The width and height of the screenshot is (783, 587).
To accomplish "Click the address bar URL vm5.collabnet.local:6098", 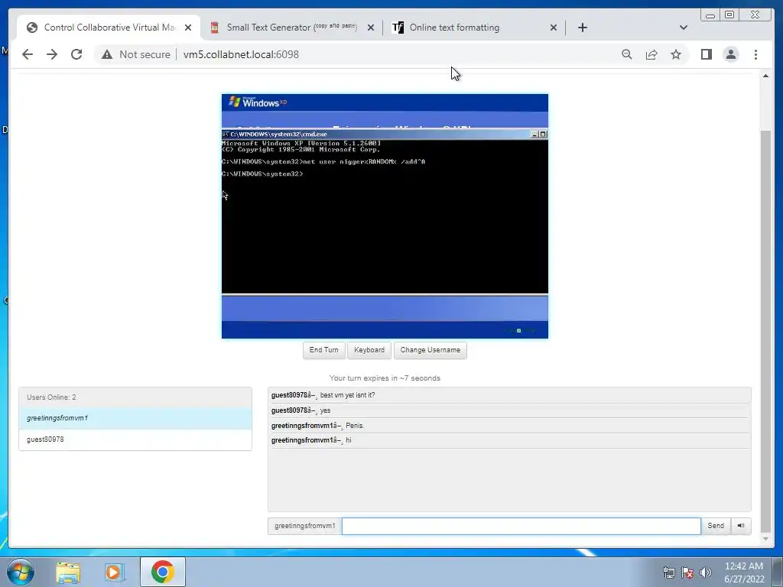I will [241, 54].
